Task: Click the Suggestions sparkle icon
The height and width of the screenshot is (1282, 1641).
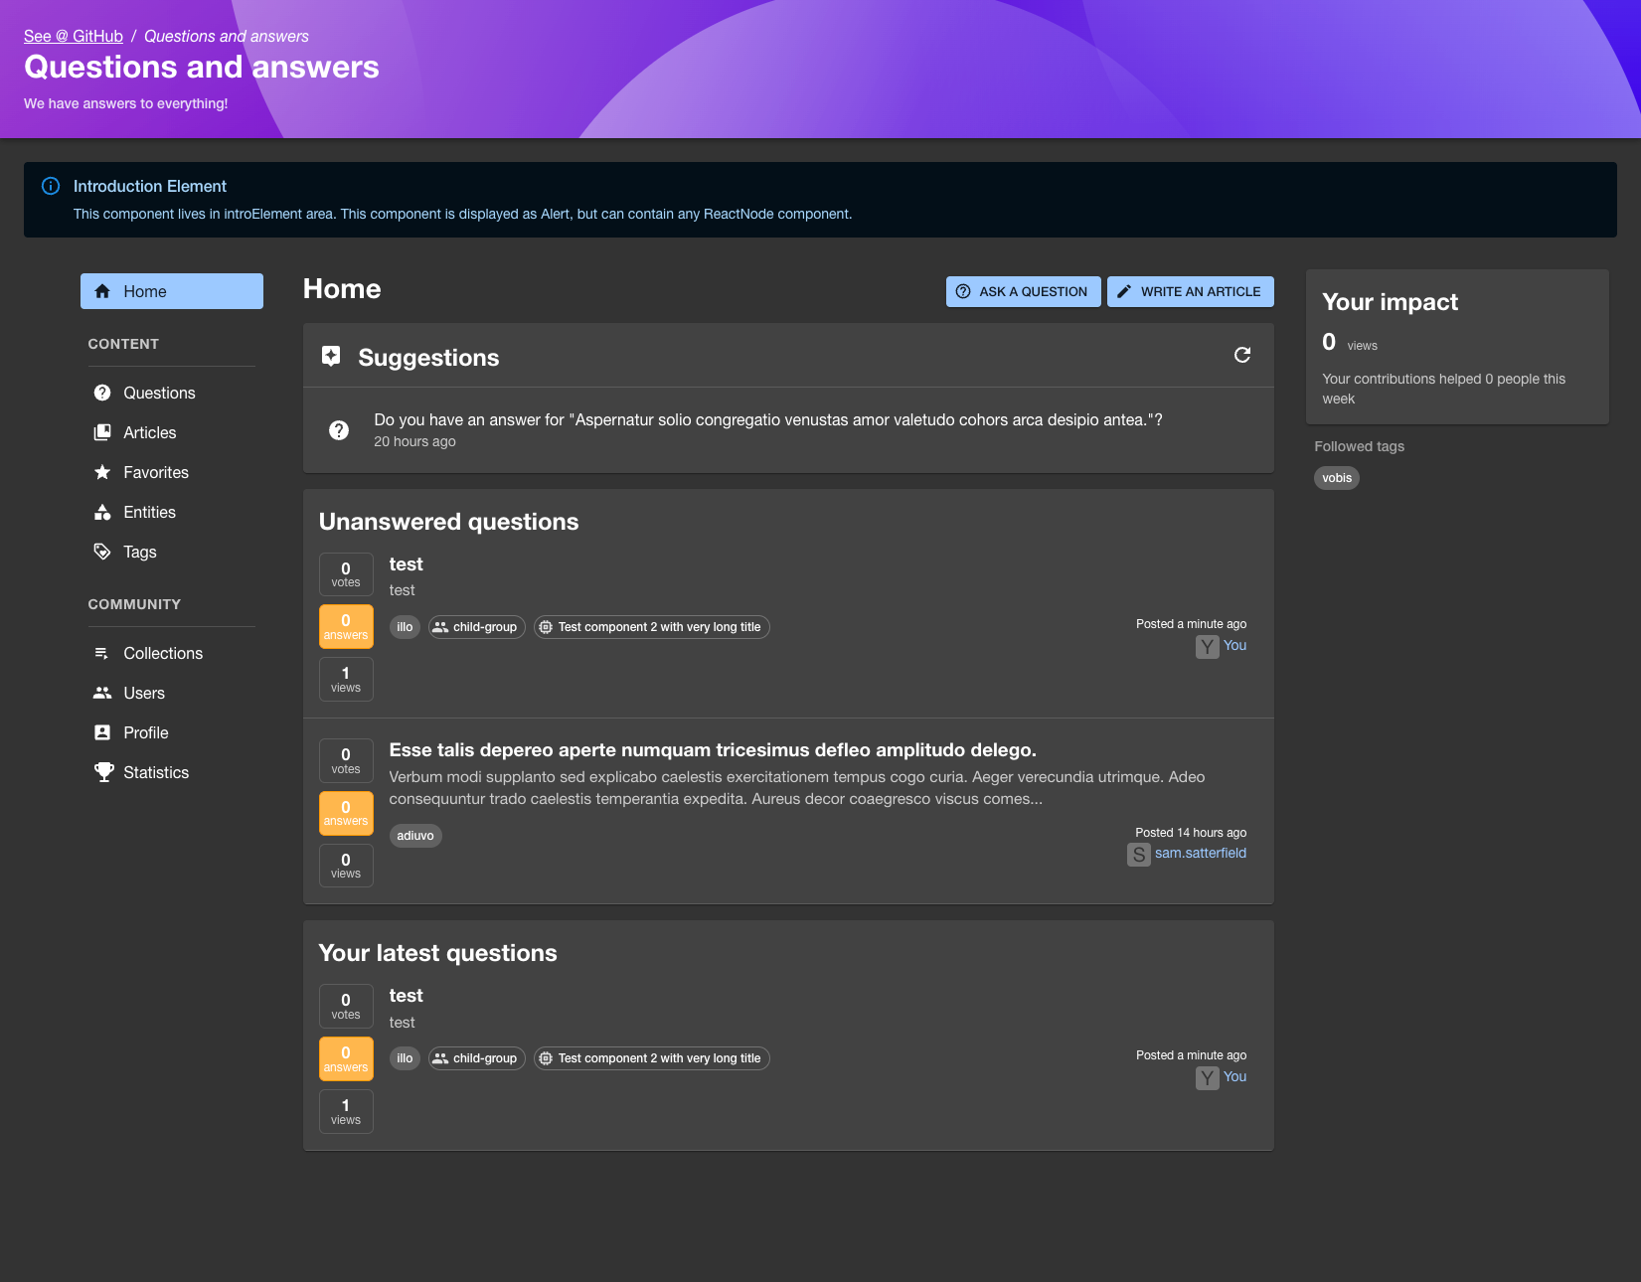Action: tap(332, 356)
